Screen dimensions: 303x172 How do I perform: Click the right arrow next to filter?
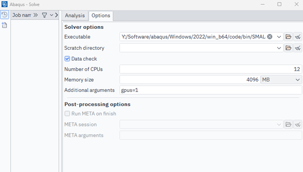tap(57, 15)
